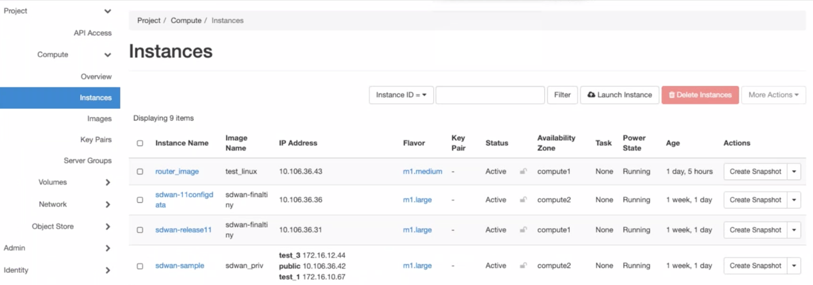Open m1.large flavor for sdwan-release11
Image resolution: width=813 pixels, height=285 pixels.
pyautogui.click(x=417, y=230)
